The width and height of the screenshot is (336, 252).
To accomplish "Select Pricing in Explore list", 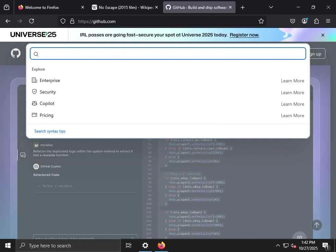I will tap(168, 115).
